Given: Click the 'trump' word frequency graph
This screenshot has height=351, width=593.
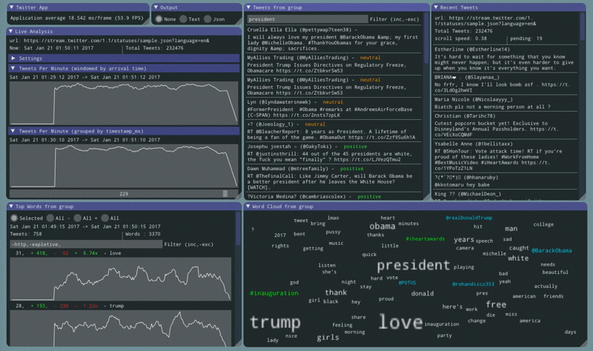Looking at the screenshot, I should pyautogui.click(x=121, y=328).
